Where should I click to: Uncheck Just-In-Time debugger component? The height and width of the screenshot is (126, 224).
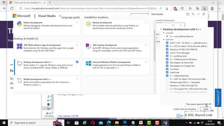[x=167, y=53]
